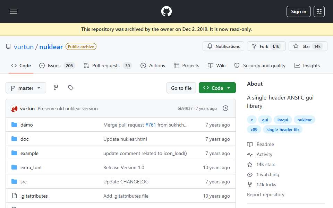Open the src folder
The image size is (333, 208).
click(x=23, y=182)
